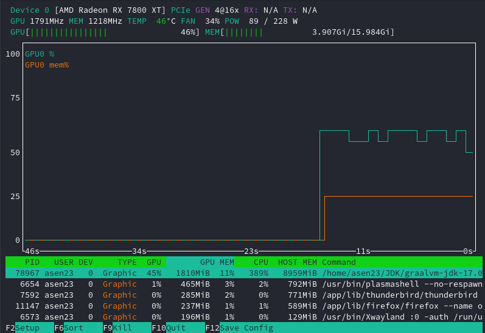Click the USER column header
485x333 pixels.
pyautogui.click(x=64, y=262)
